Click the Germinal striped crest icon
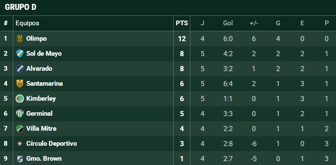336x165 pixels. pos(20,114)
